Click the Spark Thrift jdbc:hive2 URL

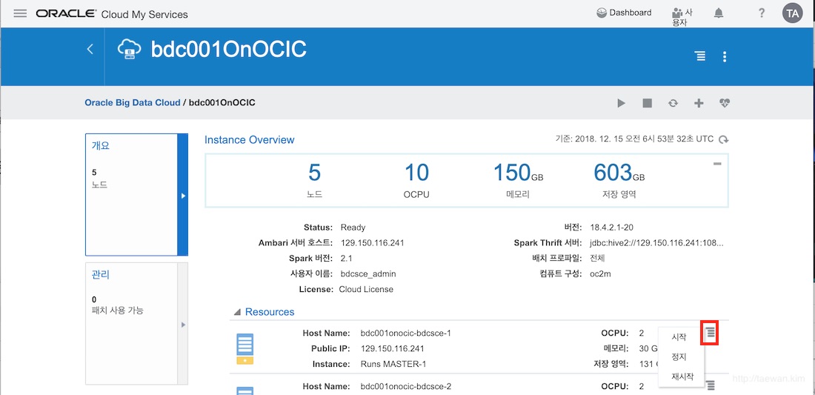(656, 243)
